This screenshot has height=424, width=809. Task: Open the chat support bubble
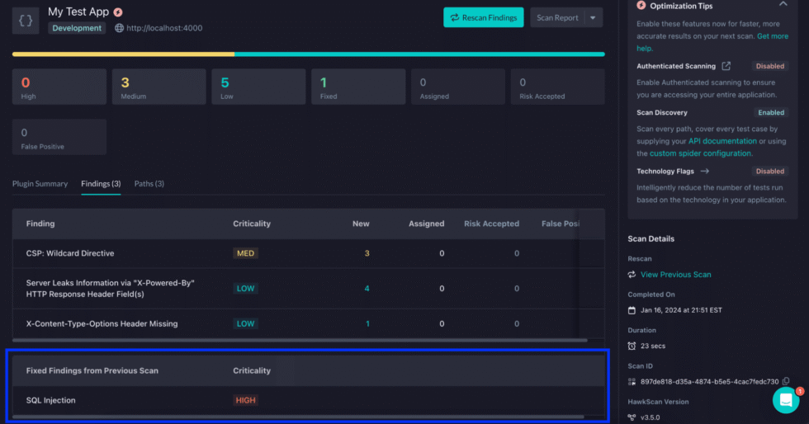point(786,400)
